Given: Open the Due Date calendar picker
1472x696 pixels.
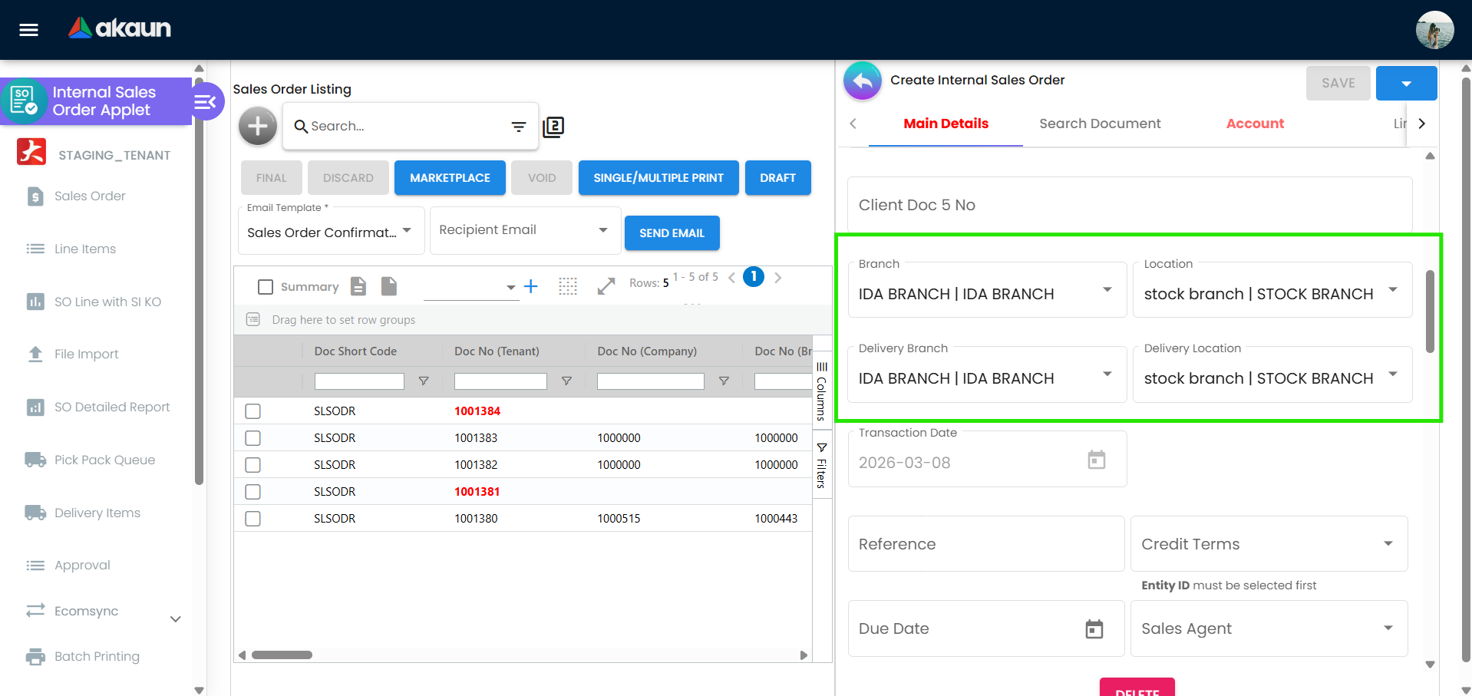Looking at the screenshot, I should (1094, 629).
